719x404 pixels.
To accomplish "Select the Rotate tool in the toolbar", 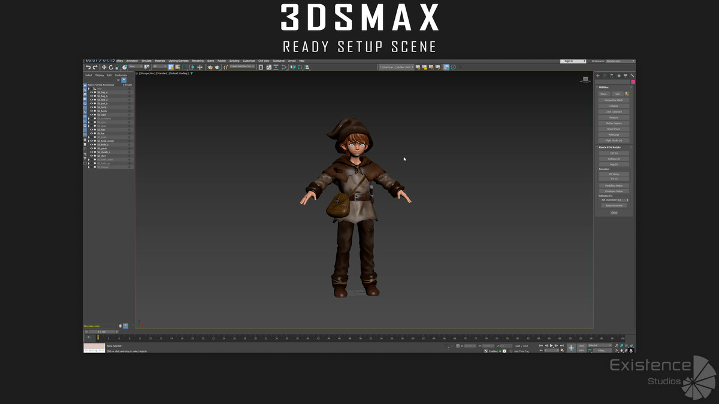I will coord(111,67).
